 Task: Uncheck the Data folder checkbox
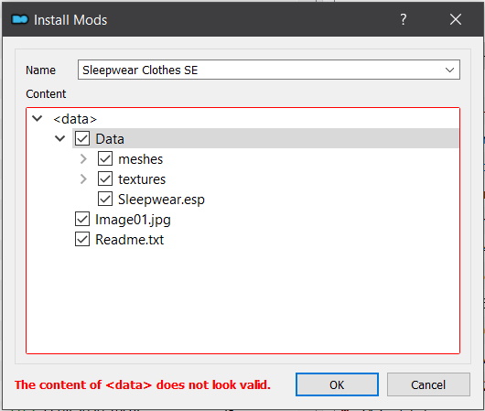[x=82, y=138]
